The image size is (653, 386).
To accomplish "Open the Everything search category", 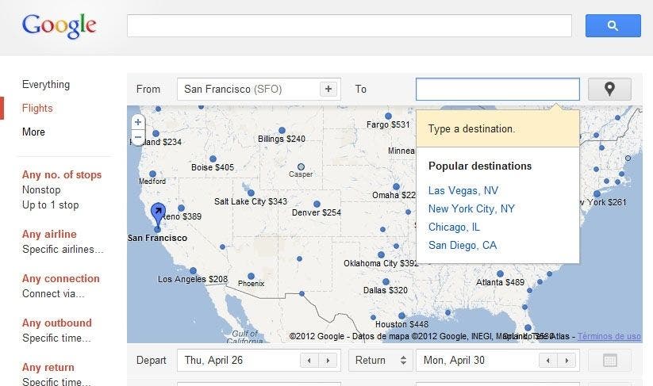I will (46, 85).
